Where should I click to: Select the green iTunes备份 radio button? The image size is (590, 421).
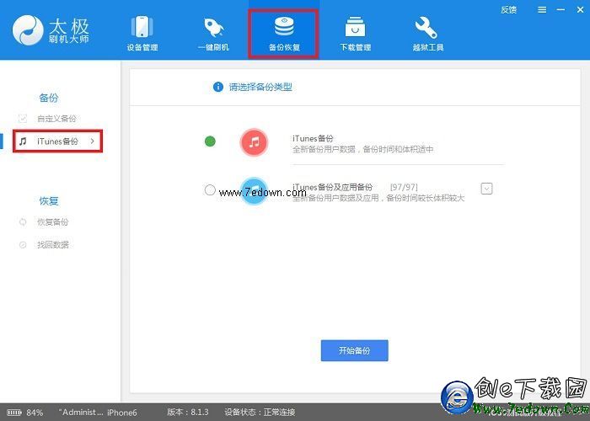[x=210, y=141]
